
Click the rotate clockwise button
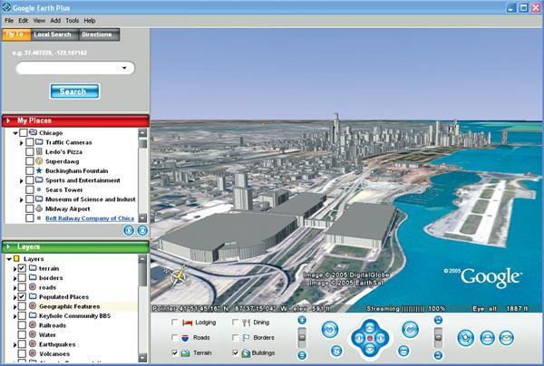tap(408, 330)
